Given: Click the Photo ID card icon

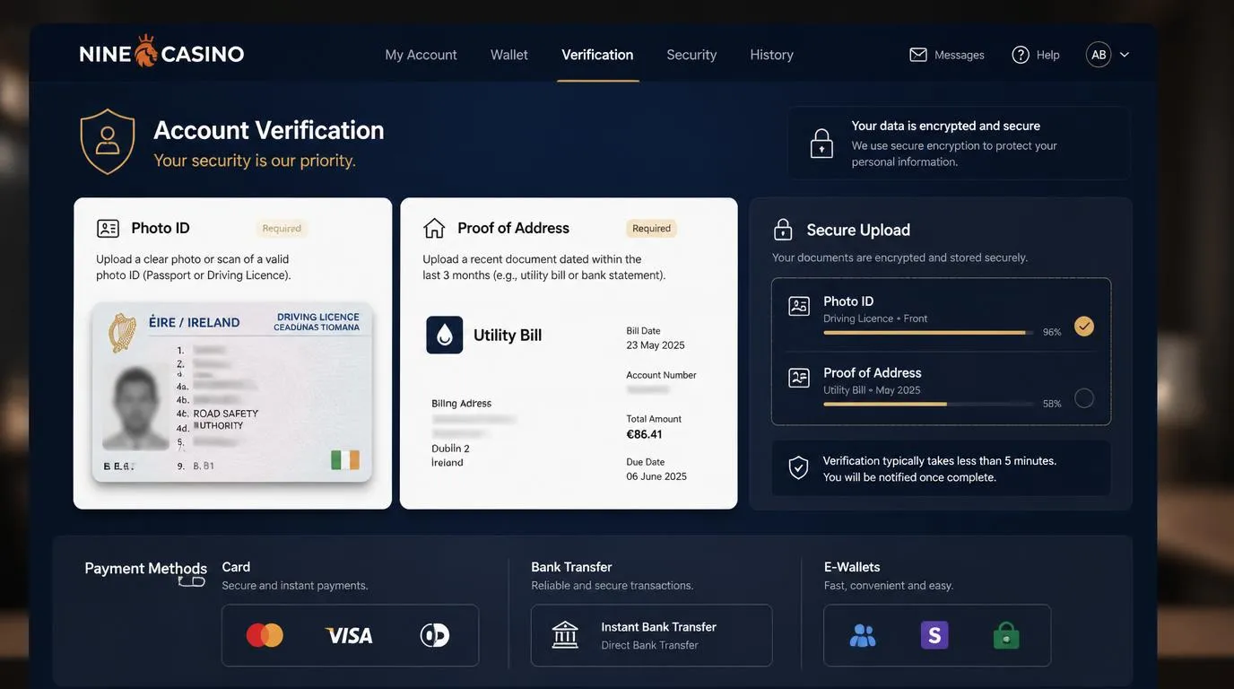Looking at the screenshot, I should coord(108,229).
